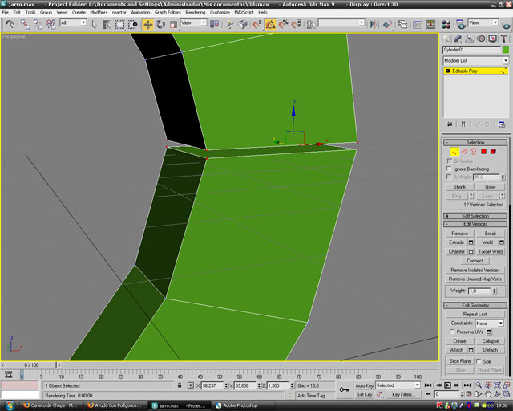Click the Target Weld button

tap(490, 252)
